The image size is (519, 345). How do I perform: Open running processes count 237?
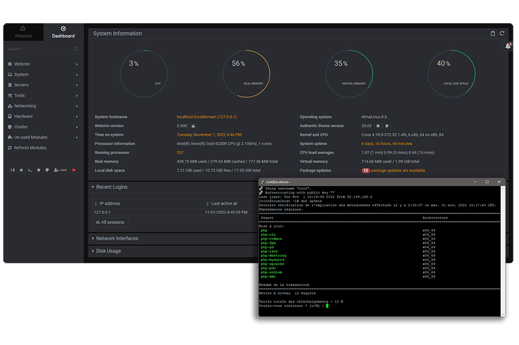pyautogui.click(x=180, y=152)
